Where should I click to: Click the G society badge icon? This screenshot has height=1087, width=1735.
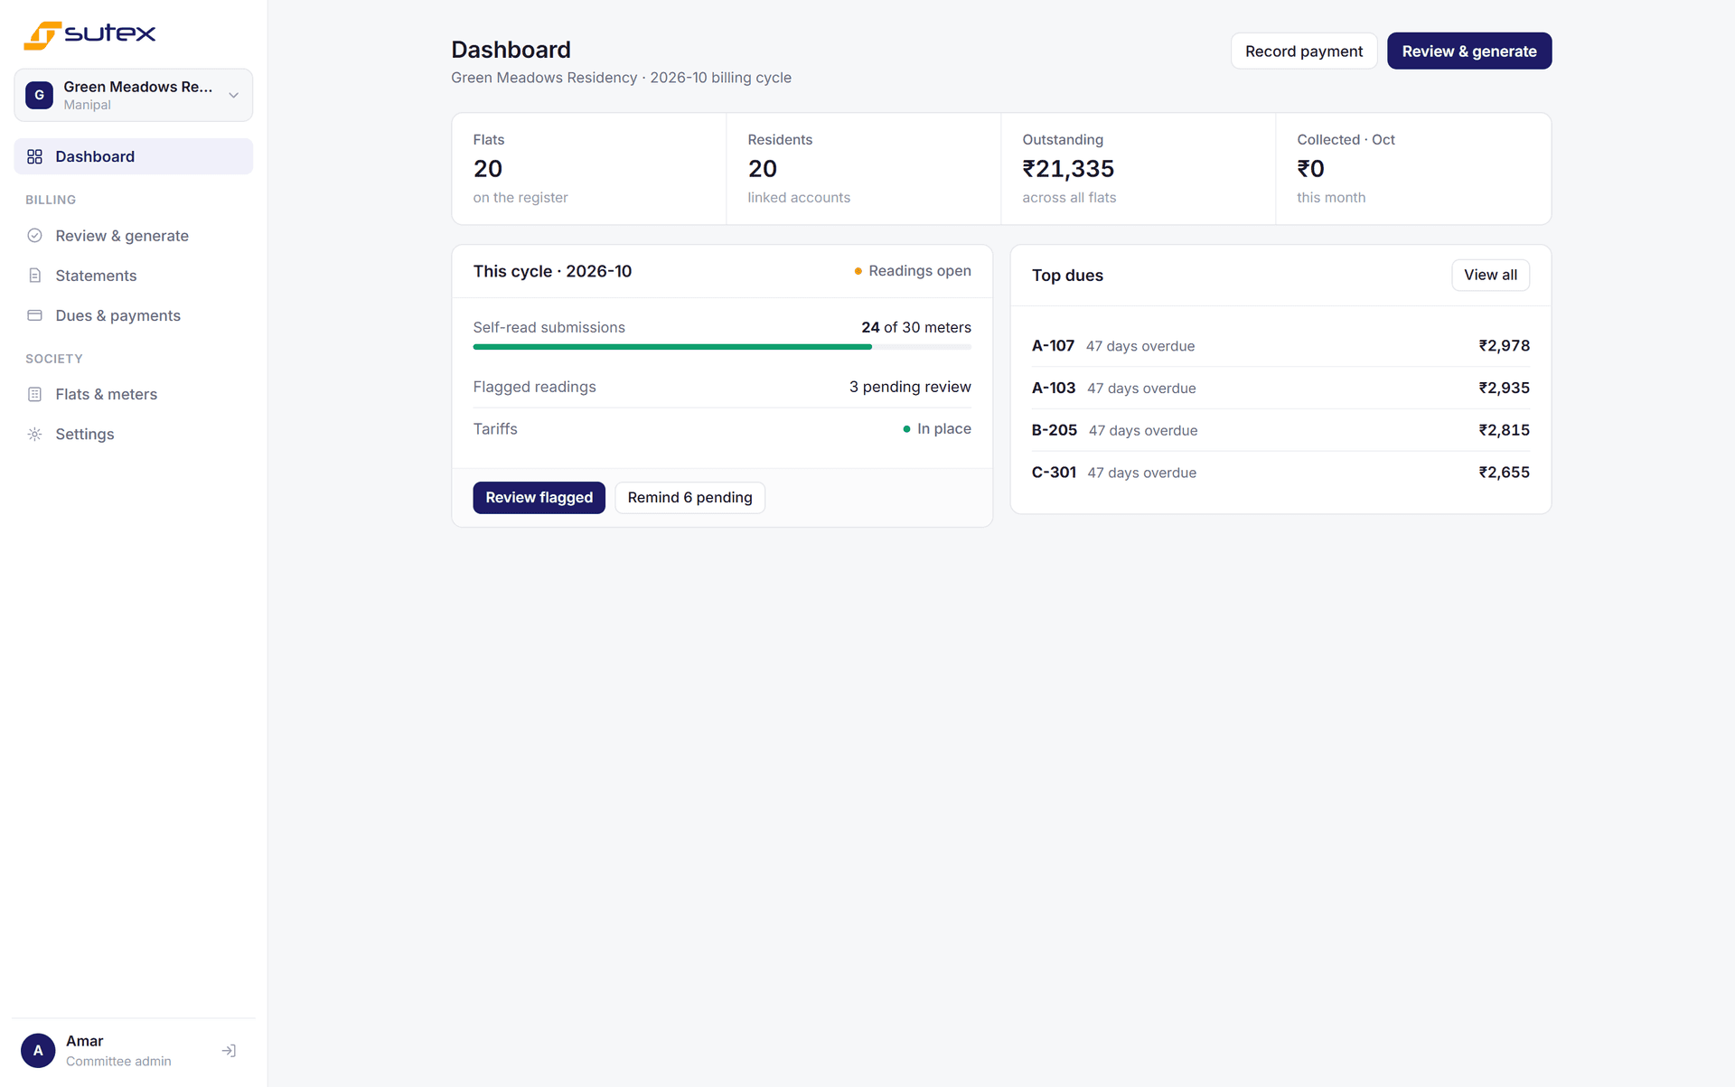[x=39, y=95]
